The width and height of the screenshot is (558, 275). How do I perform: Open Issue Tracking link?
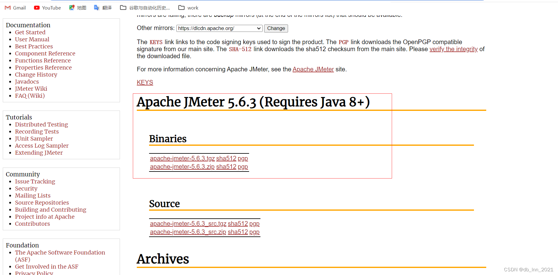point(35,181)
